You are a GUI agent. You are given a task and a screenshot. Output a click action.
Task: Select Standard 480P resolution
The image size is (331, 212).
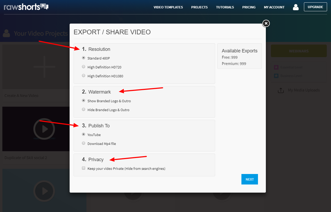coord(84,58)
